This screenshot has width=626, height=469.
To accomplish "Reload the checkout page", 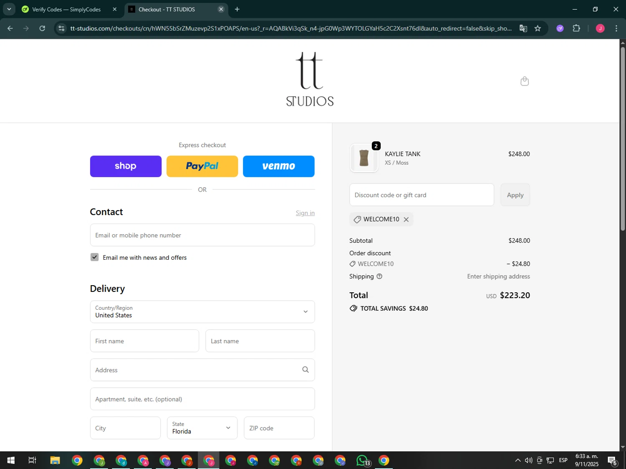I will point(42,28).
